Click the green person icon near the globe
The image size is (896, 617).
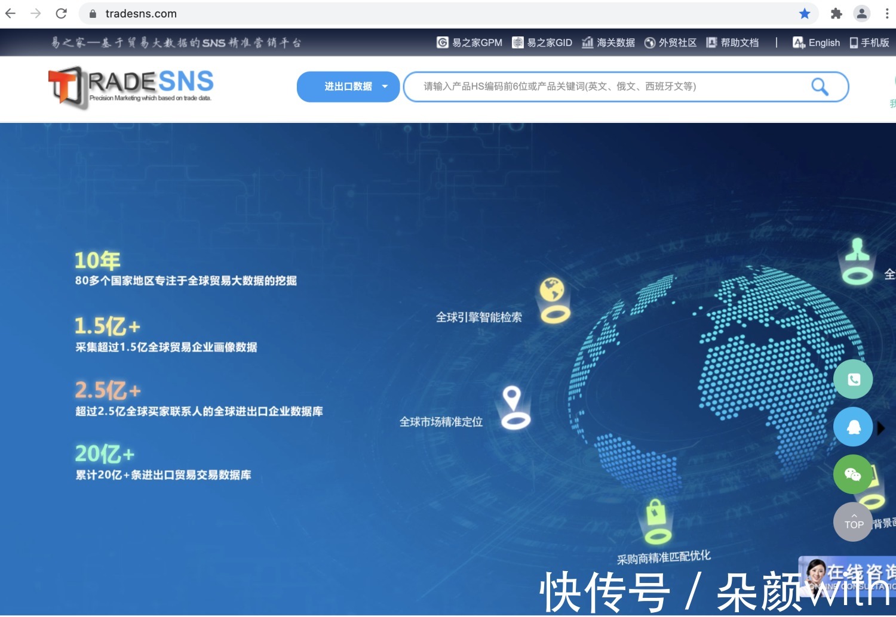pos(857,261)
